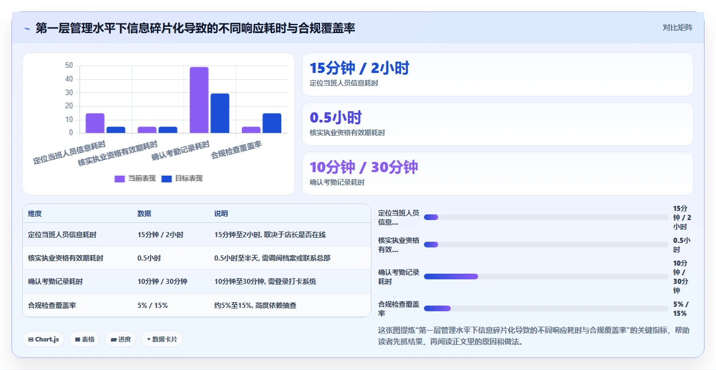716x370 pixels.
Task: Click the 15分钟 / 2小时 data card value
Action: 359,68
